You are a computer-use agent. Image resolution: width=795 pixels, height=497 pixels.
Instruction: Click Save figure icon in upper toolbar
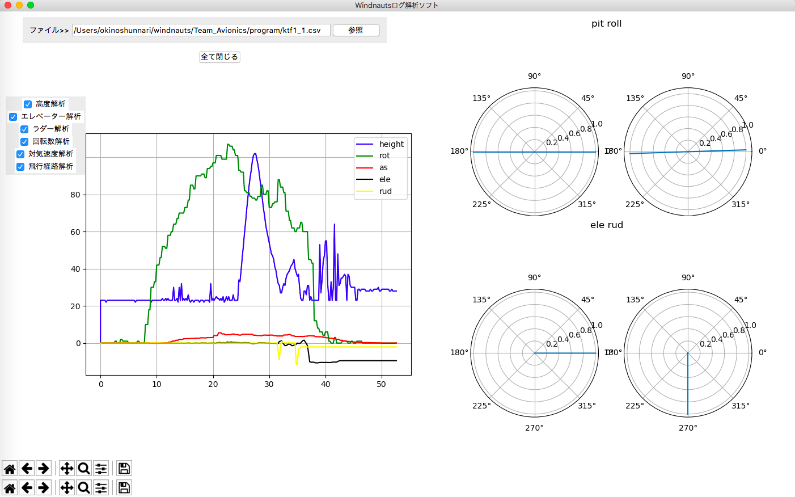124,468
